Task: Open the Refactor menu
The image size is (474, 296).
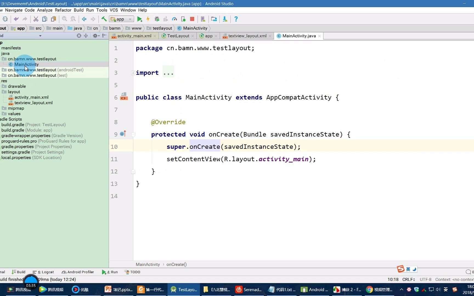Action: click(x=63, y=10)
